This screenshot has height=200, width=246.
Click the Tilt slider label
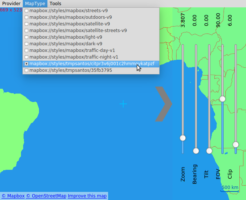click(x=206, y=174)
